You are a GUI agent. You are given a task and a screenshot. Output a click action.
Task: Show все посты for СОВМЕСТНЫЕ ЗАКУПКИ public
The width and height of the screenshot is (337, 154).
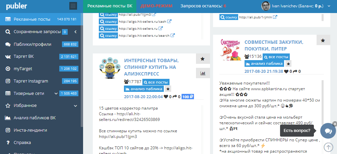point(276,57)
